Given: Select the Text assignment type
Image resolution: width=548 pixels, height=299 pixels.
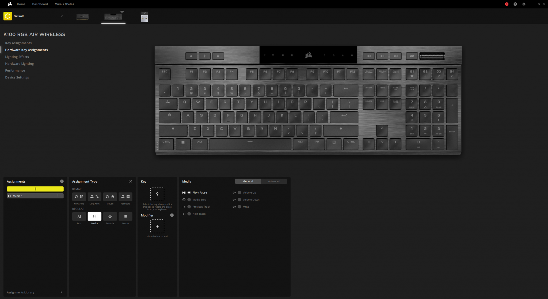Looking at the screenshot, I should pyautogui.click(x=79, y=217).
